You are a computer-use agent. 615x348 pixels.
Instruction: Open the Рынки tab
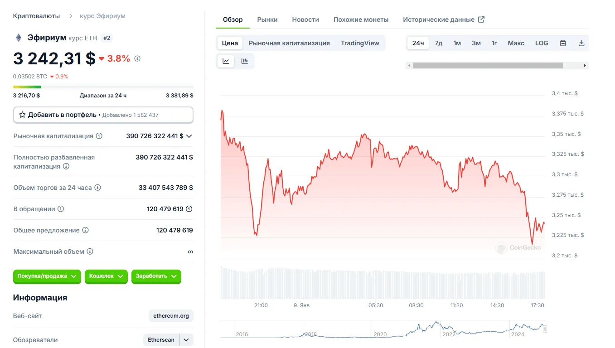267,19
